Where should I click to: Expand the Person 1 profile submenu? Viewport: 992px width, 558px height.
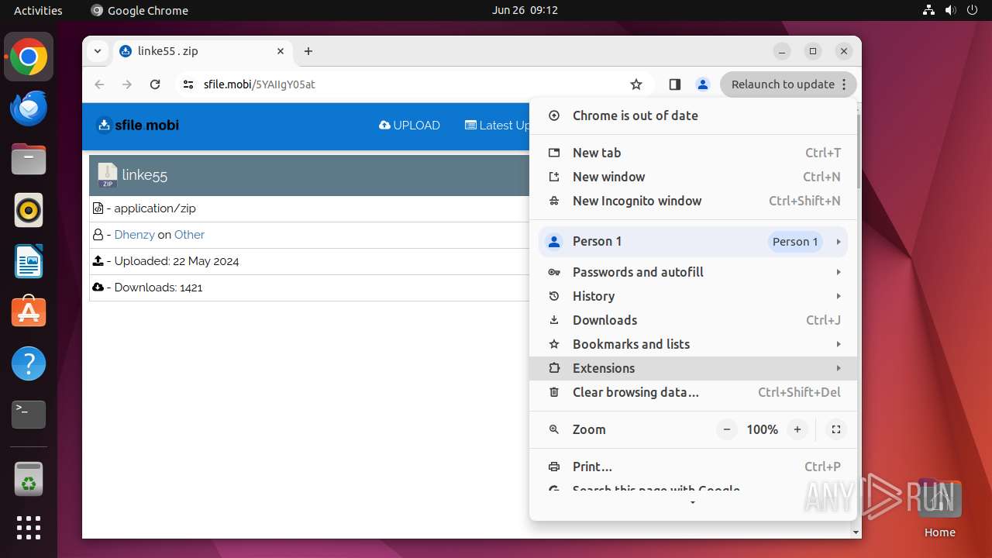click(694, 241)
